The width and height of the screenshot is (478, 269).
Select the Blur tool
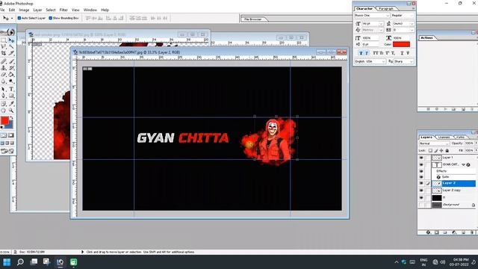[x=4, y=81]
